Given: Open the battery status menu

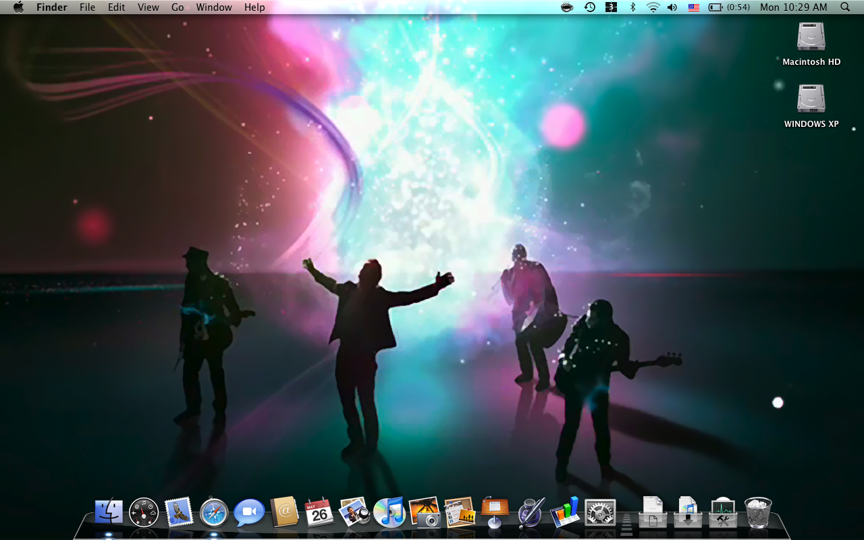Looking at the screenshot, I should (x=715, y=7).
